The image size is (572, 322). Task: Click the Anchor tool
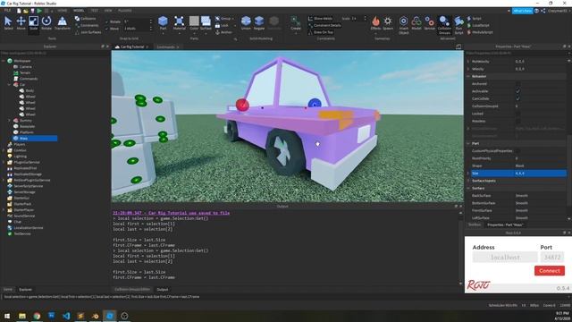coord(223,32)
